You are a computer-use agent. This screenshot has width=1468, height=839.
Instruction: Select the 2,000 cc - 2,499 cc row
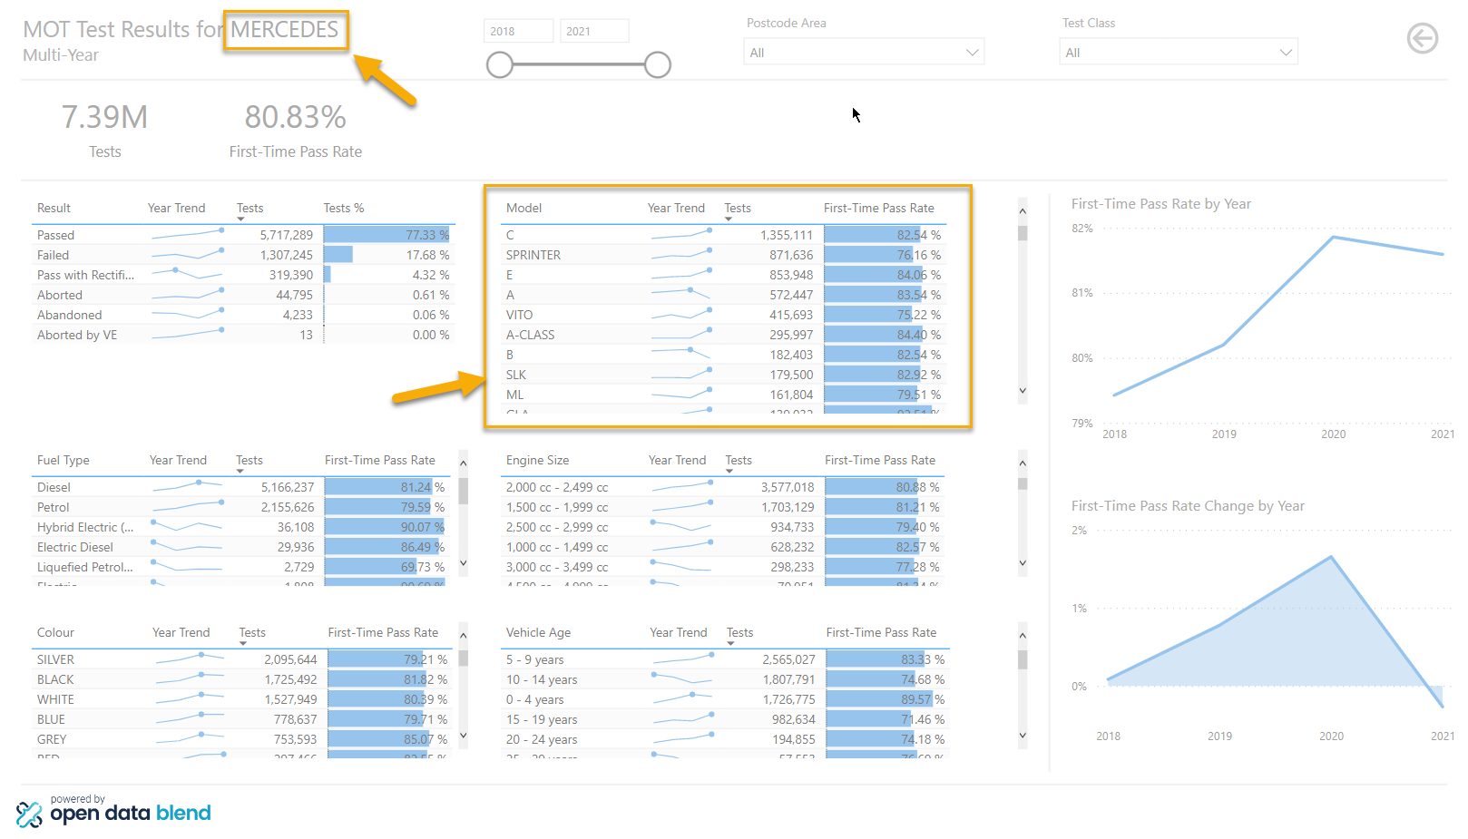point(723,487)
